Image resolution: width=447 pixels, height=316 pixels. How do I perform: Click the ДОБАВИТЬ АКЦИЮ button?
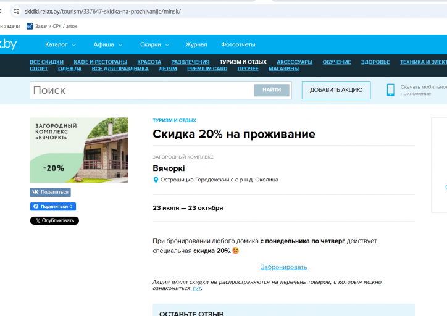336,90
